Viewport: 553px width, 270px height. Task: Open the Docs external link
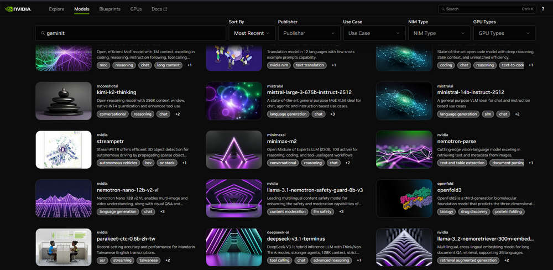pos(159,9)
